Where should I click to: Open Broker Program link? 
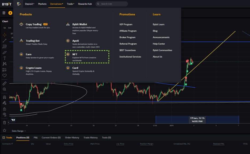pos(127,37)
